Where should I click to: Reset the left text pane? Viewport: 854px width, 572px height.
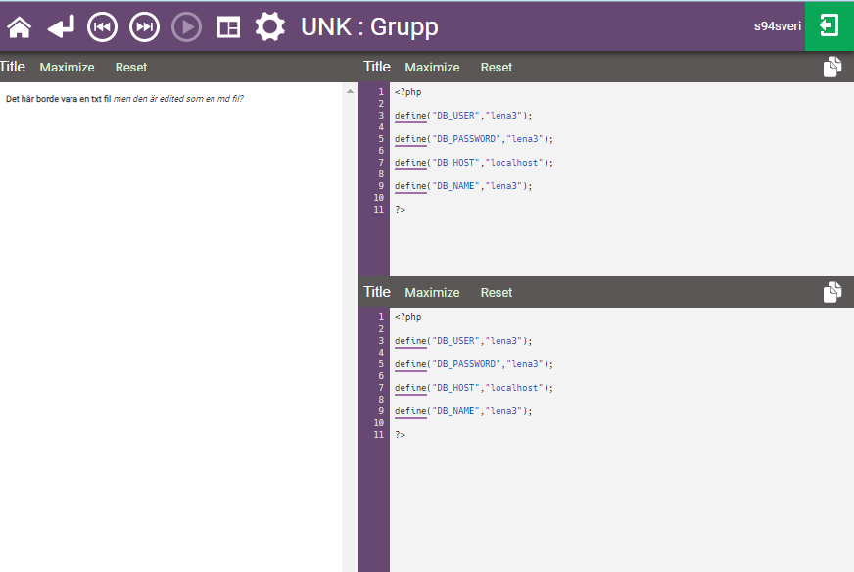tap(130, 67)
